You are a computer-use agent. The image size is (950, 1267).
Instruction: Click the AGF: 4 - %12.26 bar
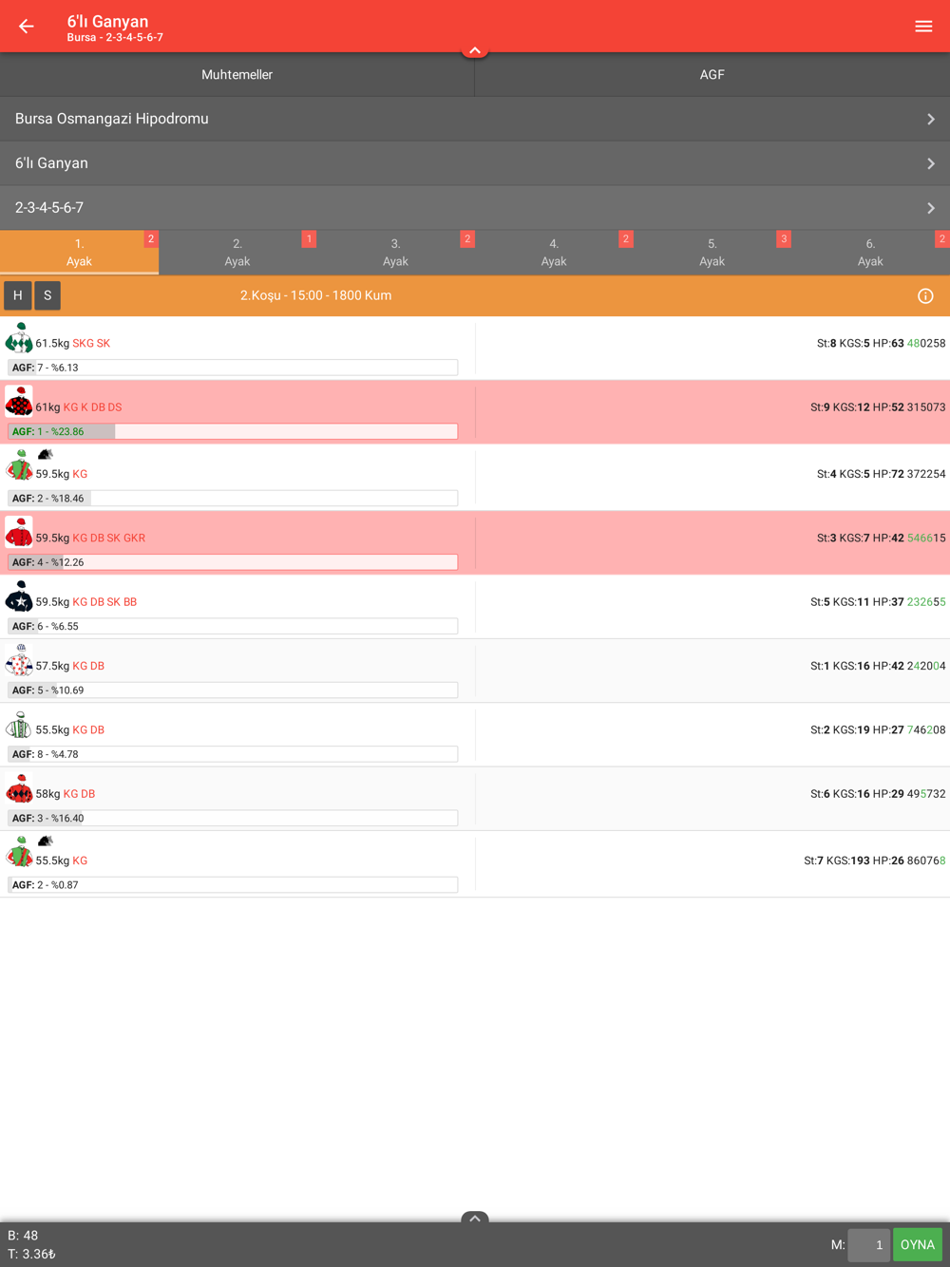(x=233, y=562)
